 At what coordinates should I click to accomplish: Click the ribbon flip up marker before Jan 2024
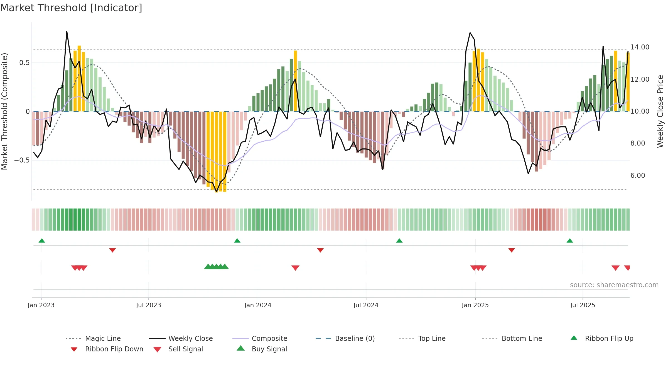tap(237, 241)
